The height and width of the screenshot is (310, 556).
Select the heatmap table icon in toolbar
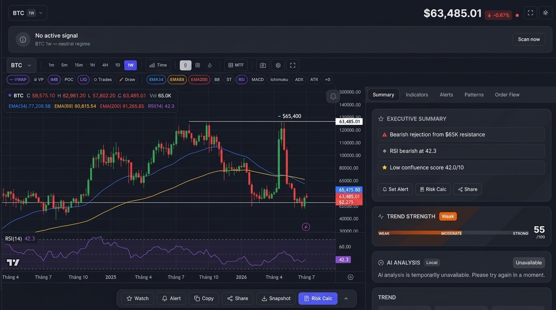(x=198, y=65)
